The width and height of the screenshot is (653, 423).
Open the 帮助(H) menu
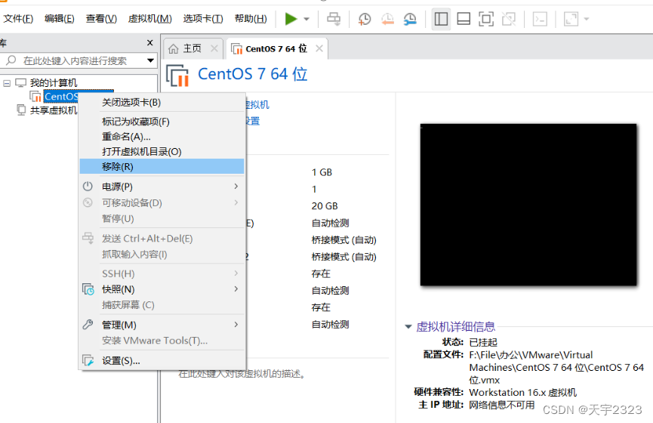click(251, 19)
